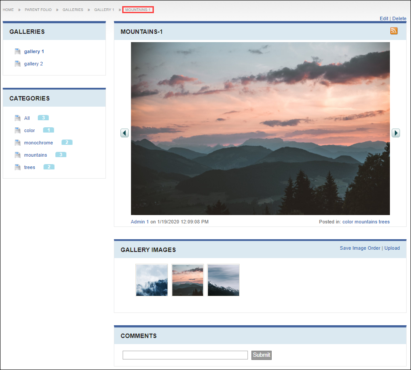
Task: Click the next image arrow
Action: [x=396, y=133]
